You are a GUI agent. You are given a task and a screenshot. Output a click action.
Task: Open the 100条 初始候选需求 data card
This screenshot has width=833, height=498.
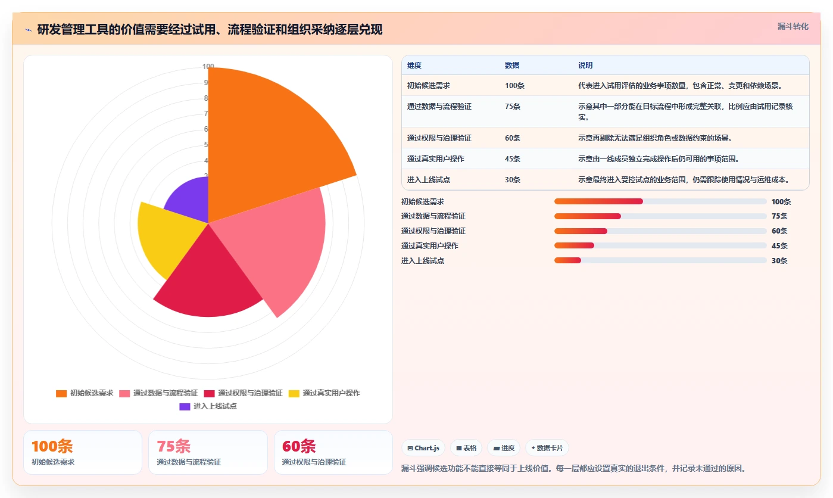click(83, 452)
